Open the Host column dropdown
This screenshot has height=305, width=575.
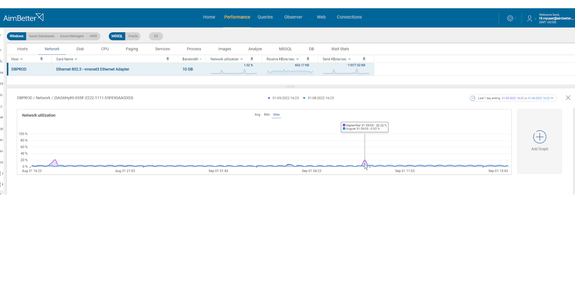pos(22,59)
